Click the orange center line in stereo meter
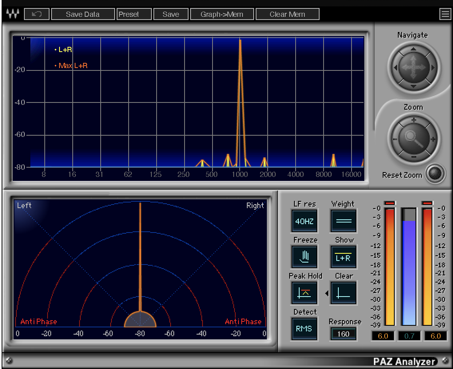The height and width of the screenshot is (369, 453). click(x=140, y=257)
